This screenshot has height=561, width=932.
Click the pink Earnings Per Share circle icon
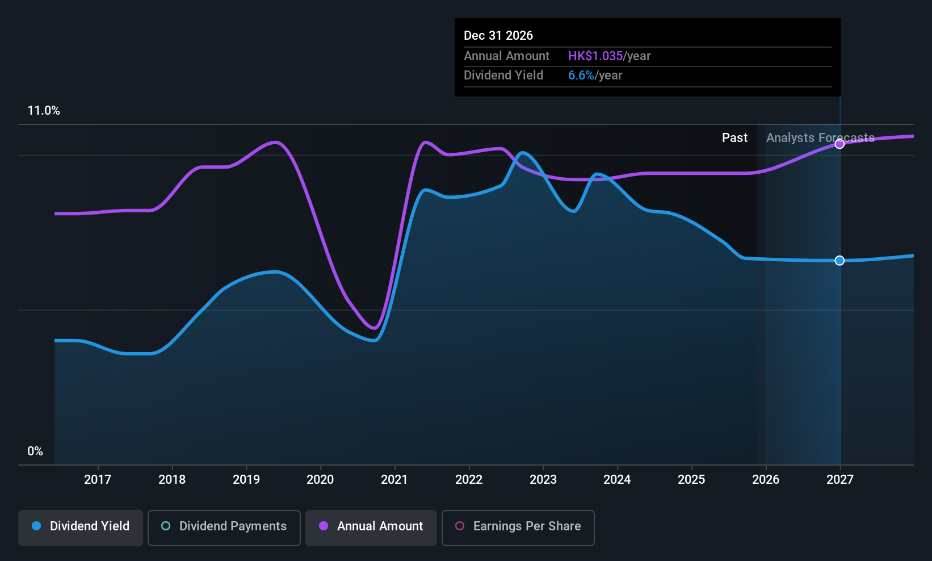pyautogui.click(x=460, y=526)
